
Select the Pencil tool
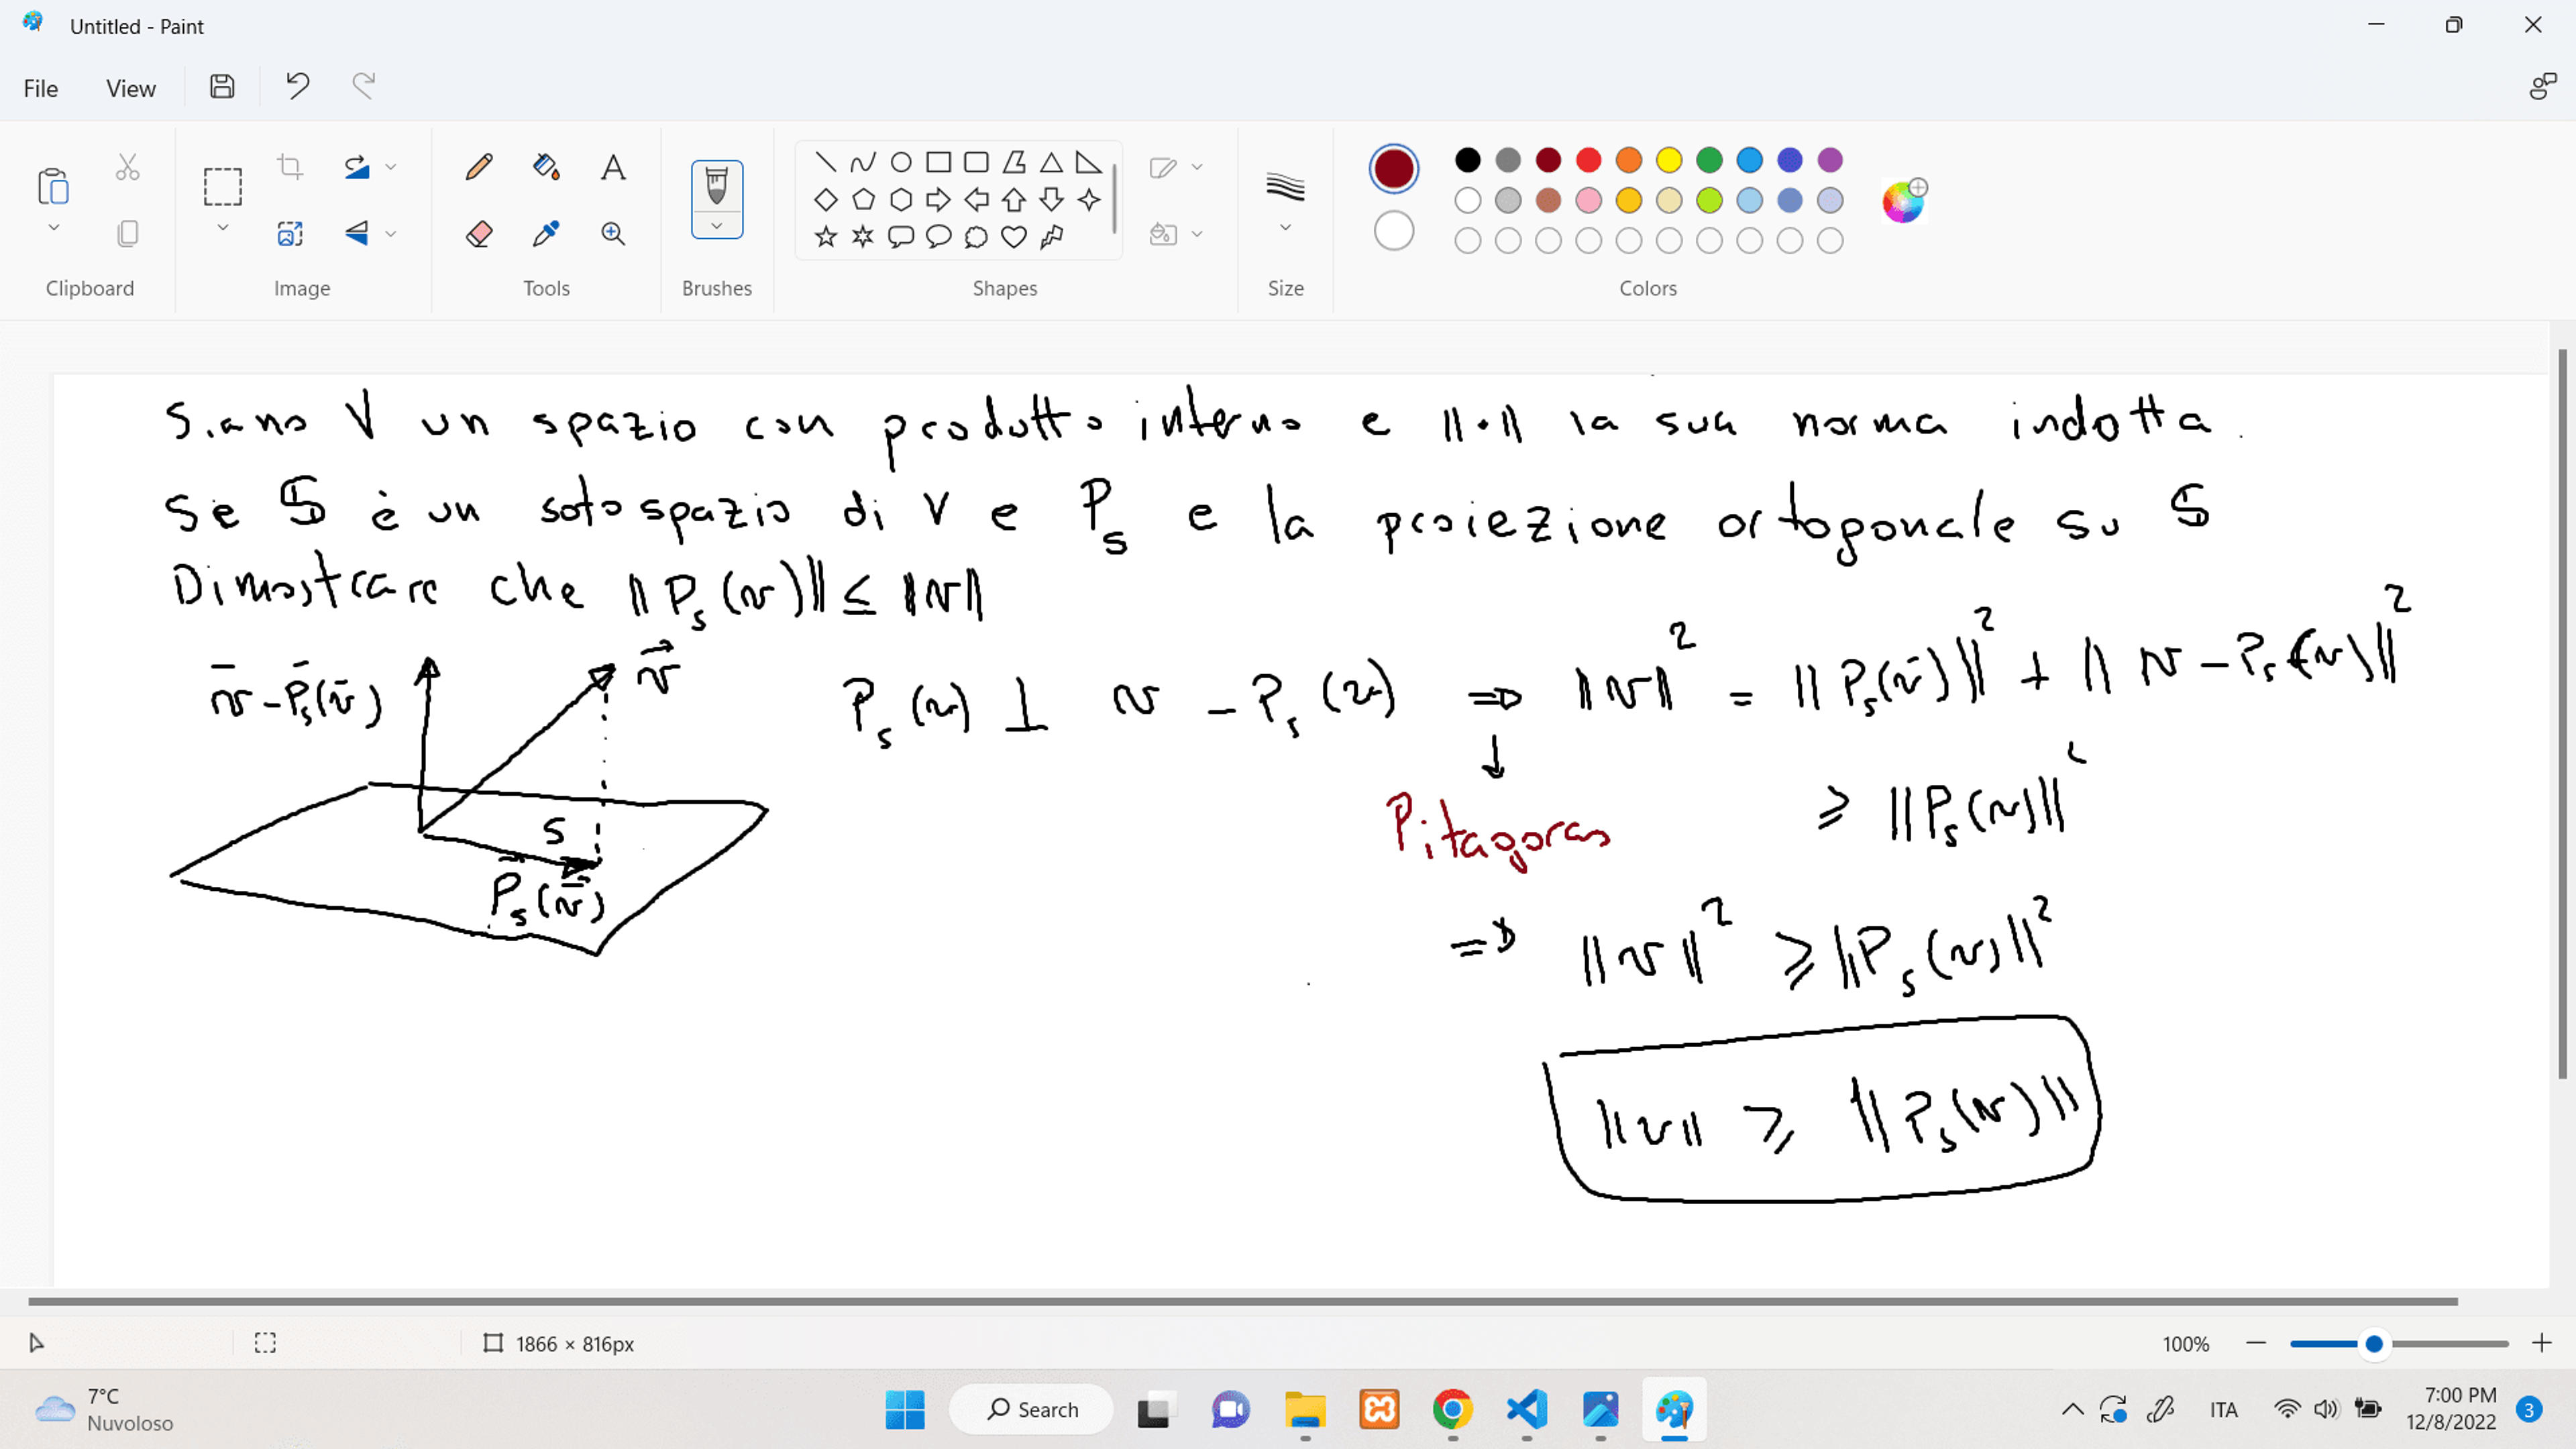(x=479, y=166)
